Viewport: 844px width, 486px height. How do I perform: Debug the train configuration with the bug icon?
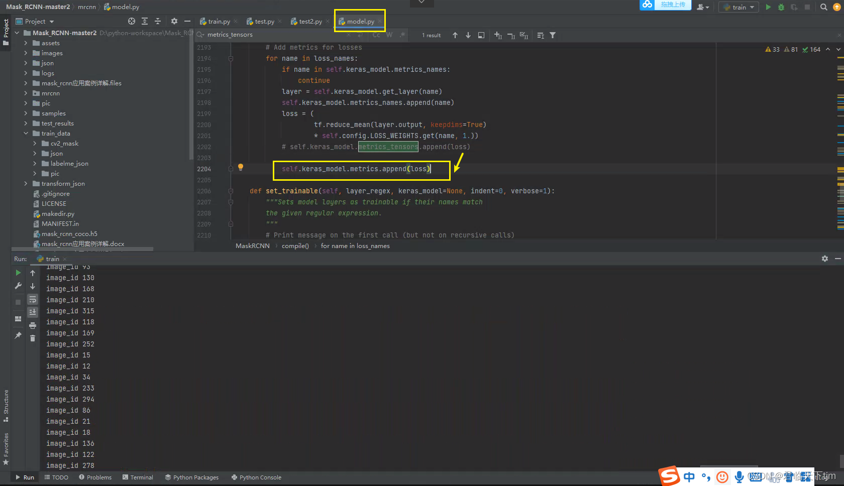click(781, 7)
